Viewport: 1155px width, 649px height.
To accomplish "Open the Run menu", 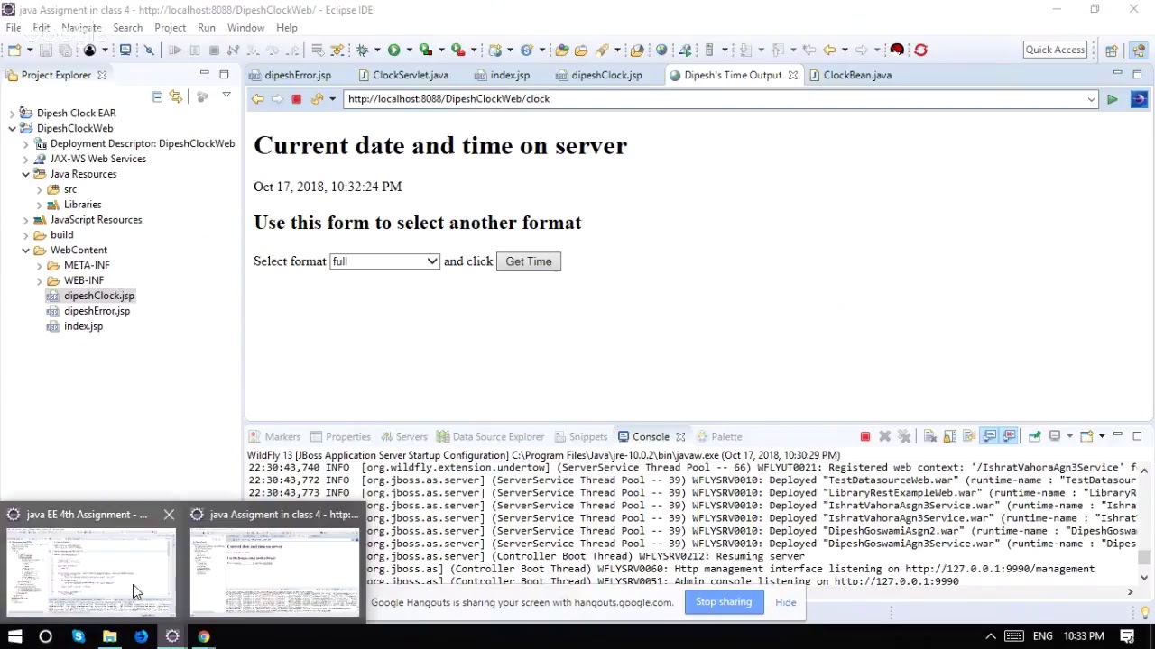I will [x=207, y=28].
